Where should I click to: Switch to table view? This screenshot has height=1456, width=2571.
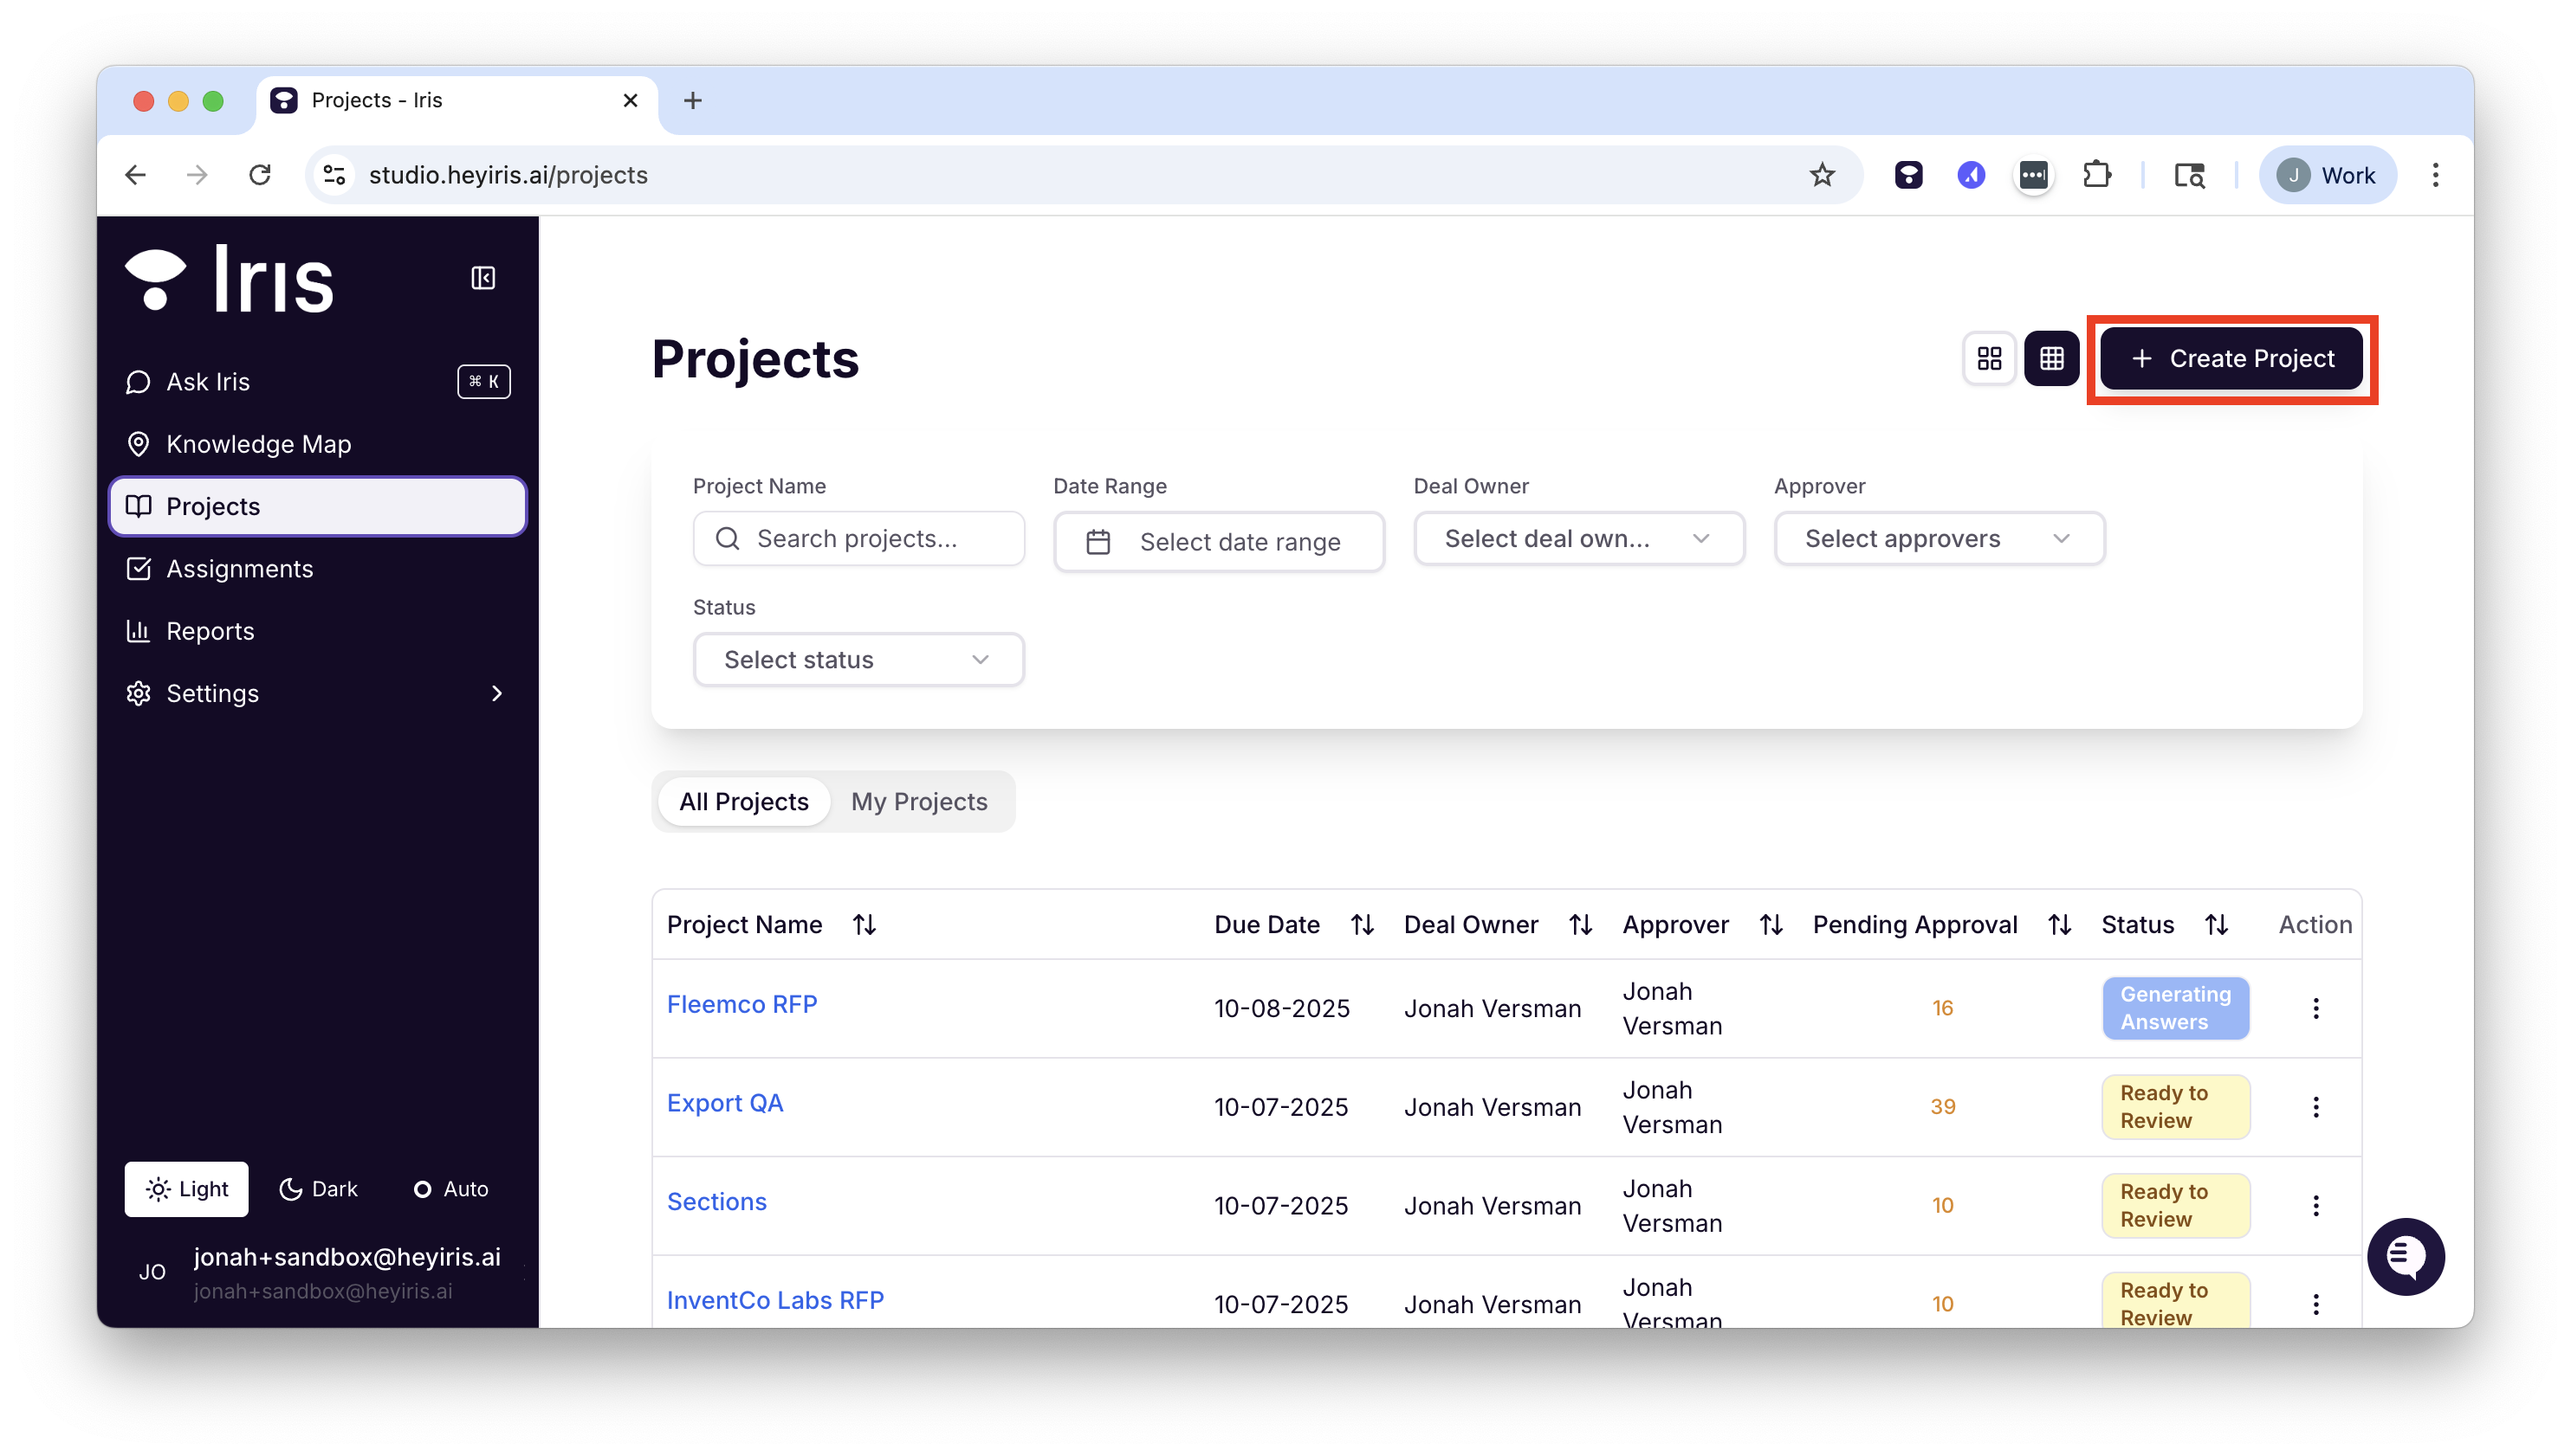2050,358
